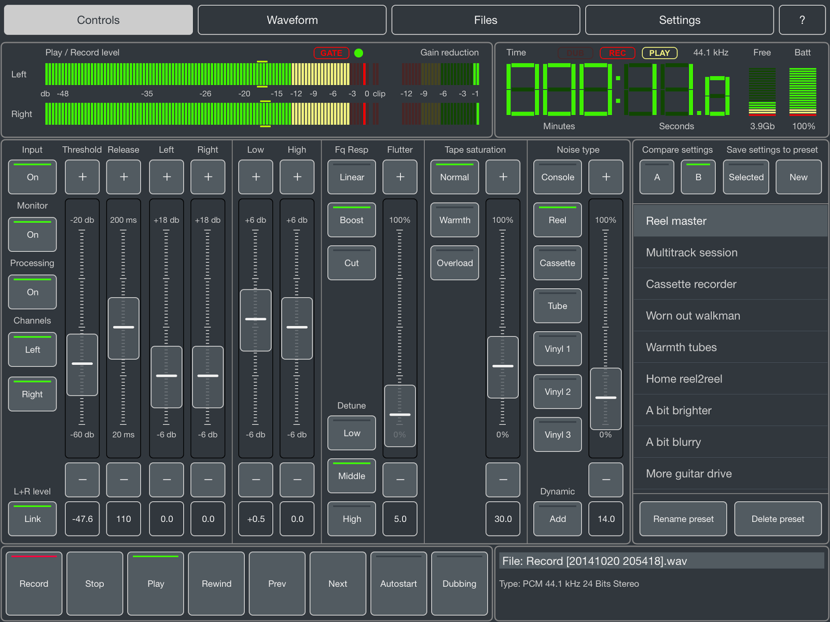The width and height of the screenshot is (830, 622).
Task: Increase Right level with its plus button
Action: click(x=208, y=177)
